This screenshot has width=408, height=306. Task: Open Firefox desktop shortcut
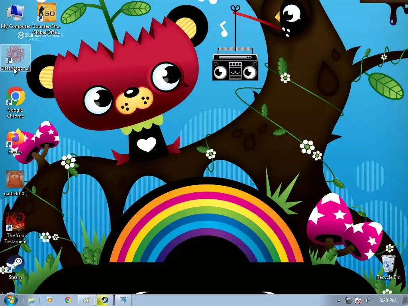pyautogui.click(x=16, y=141)
